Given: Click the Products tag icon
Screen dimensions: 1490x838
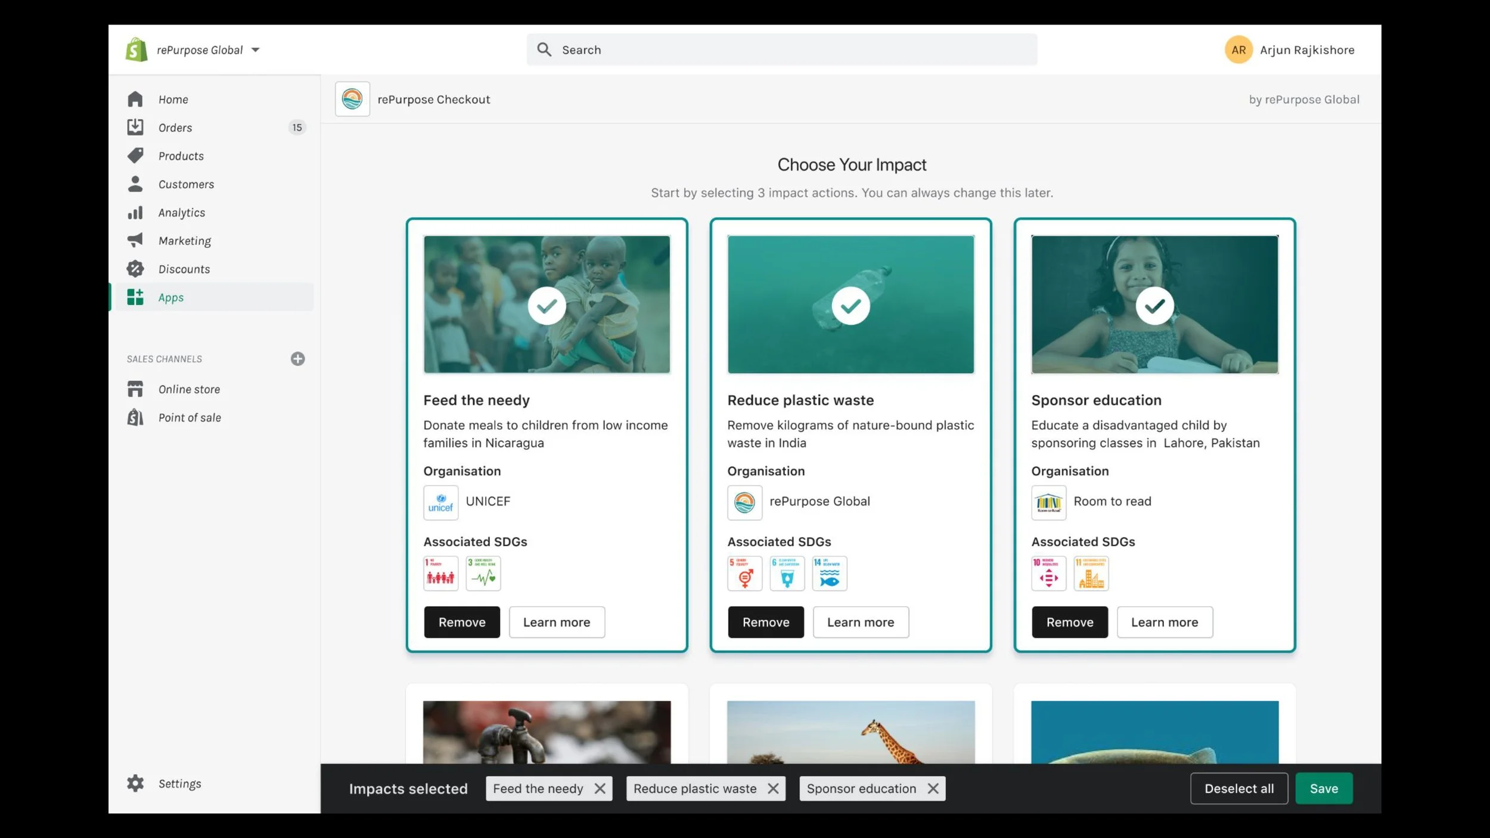Looking at the screenshot, I should pos(135,156).
